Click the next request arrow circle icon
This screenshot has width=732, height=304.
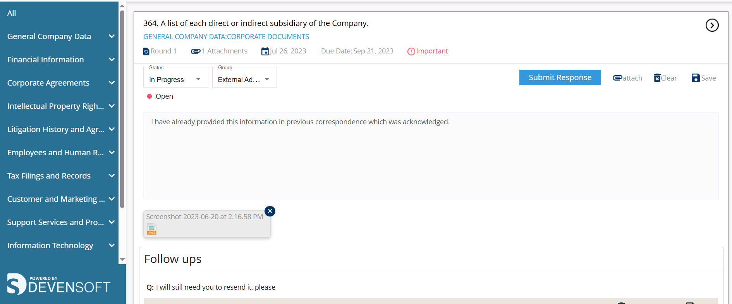click(712, 25)
